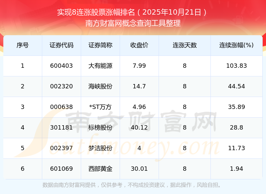Screen dimensions: 266x194
Task: Click the 证券简称 column header
Action: 100,45
